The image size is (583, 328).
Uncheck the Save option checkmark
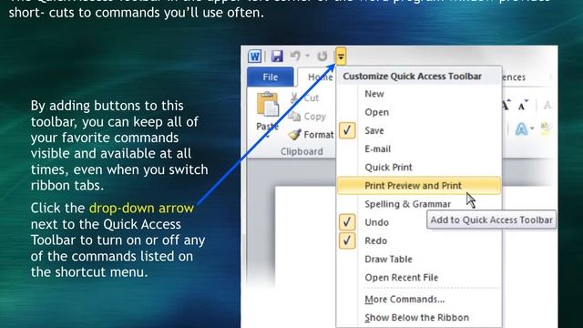pyautogui.click(x=347, y=130)
